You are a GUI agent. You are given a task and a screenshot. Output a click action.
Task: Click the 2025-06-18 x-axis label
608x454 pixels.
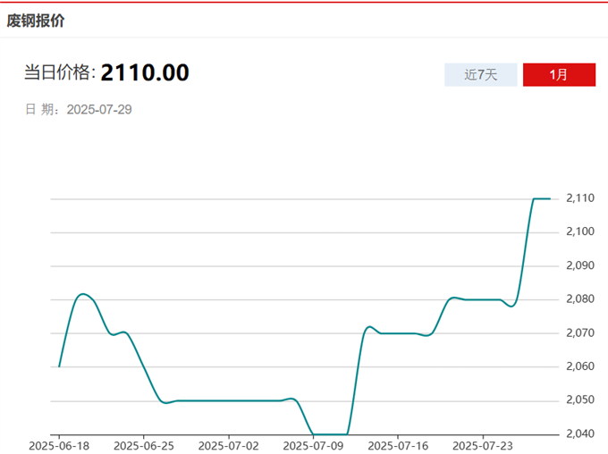[59, 444]
